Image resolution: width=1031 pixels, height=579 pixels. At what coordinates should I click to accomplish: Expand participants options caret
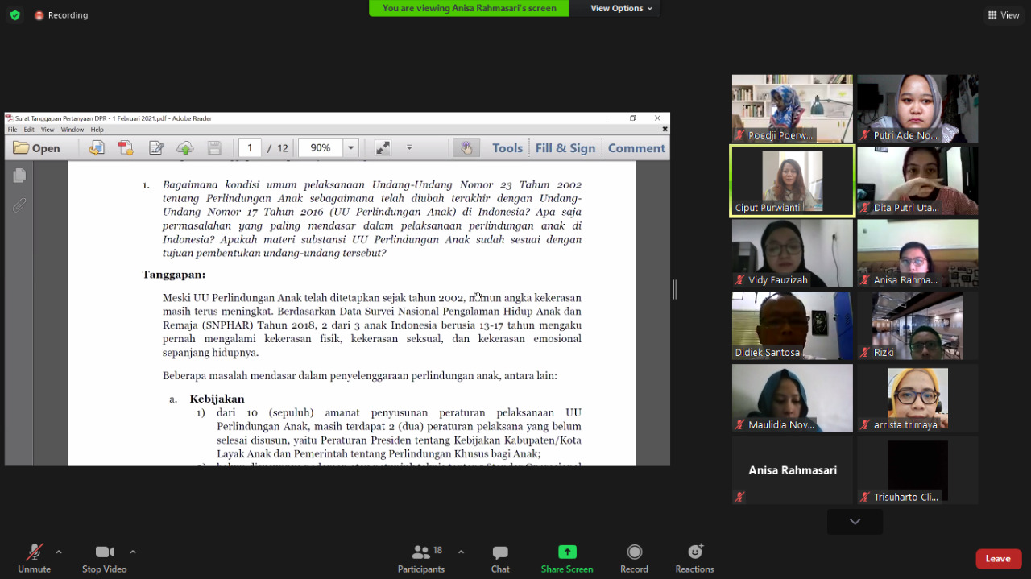click(461, 552)
